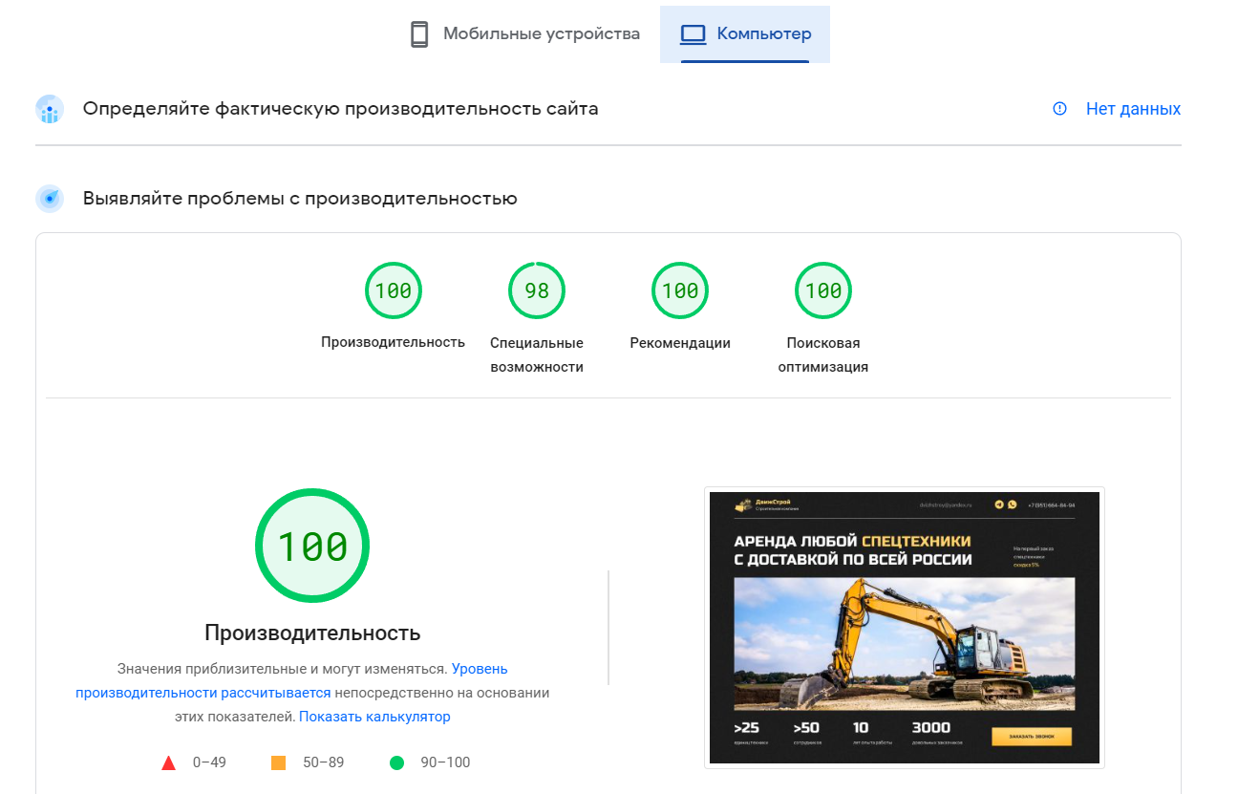Open the Специальные возможности score gauge 98
Screen dimensions: 1238x794
coord(537,290)
